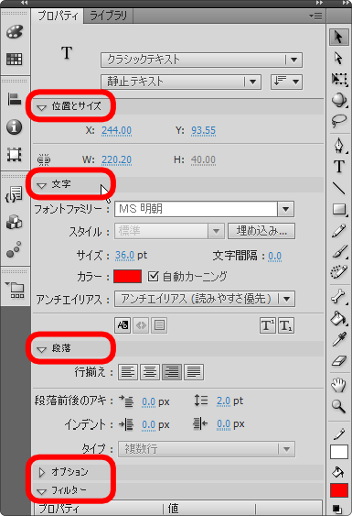Switch to the ライブラリ tab
Image resolution: width=352 pixels, height=516 pixels.
point(108,16)
